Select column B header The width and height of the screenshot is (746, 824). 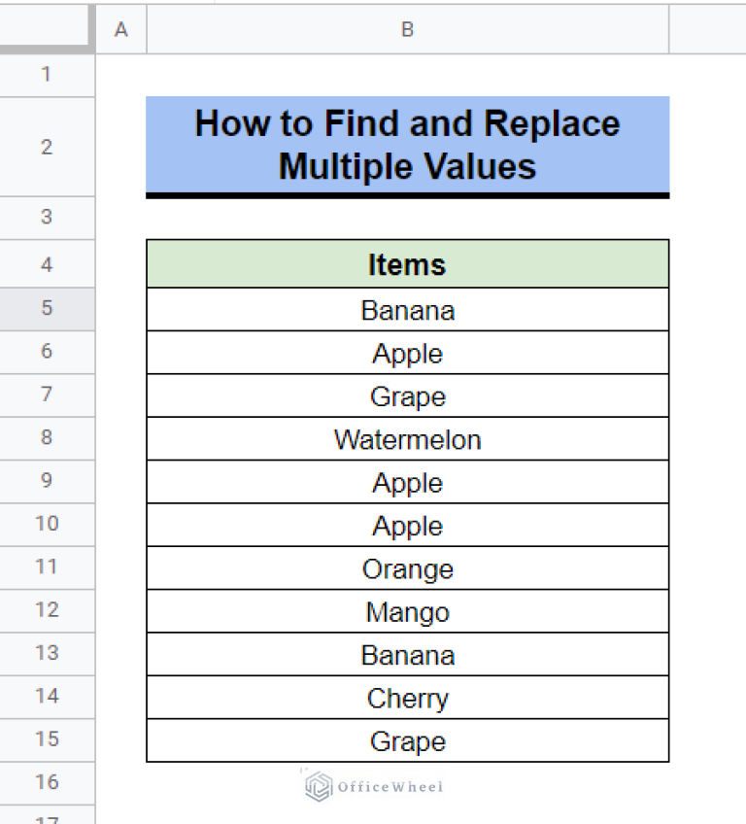(407, 29)
